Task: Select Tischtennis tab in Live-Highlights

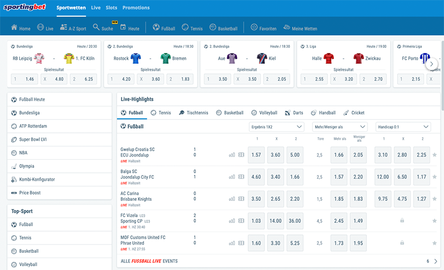Action: (194, 113)
